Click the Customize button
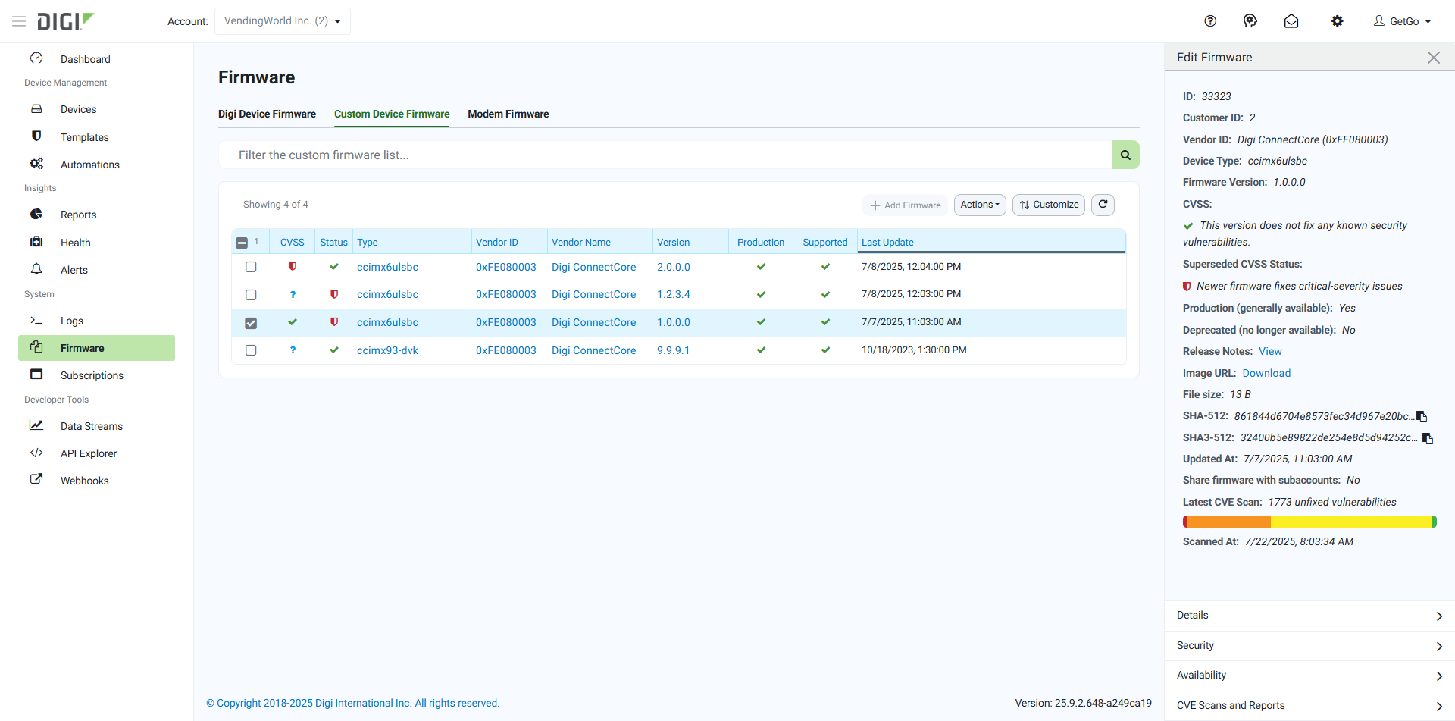Viewport: 1455px width, 721px height. (1048, 205)
